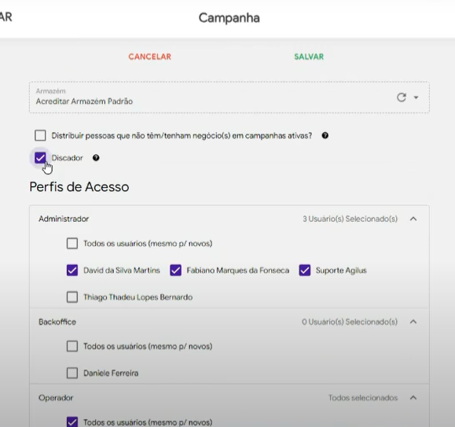Click the SALVAR button
The width and height of the screenshot is (455, 427).
coord(309,57)
